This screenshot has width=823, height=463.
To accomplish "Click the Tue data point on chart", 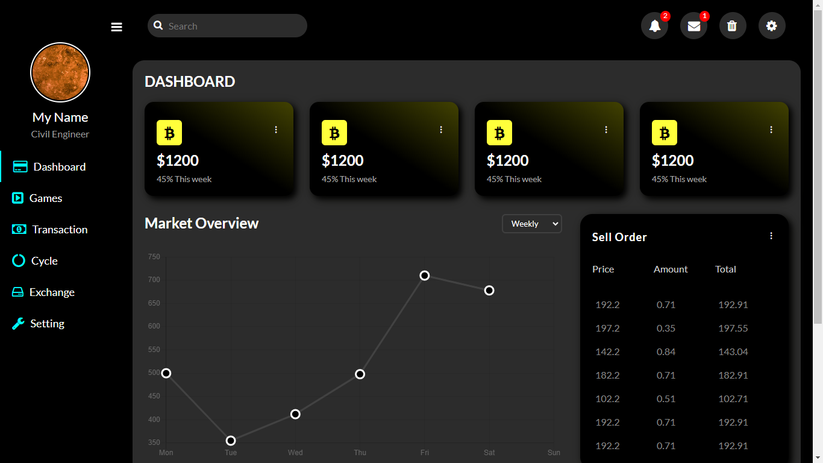I will (x=231, y=441).
